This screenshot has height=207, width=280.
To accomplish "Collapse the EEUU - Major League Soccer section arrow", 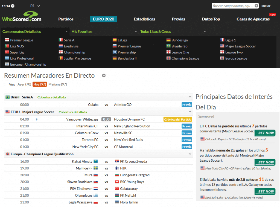I will 190,112.
